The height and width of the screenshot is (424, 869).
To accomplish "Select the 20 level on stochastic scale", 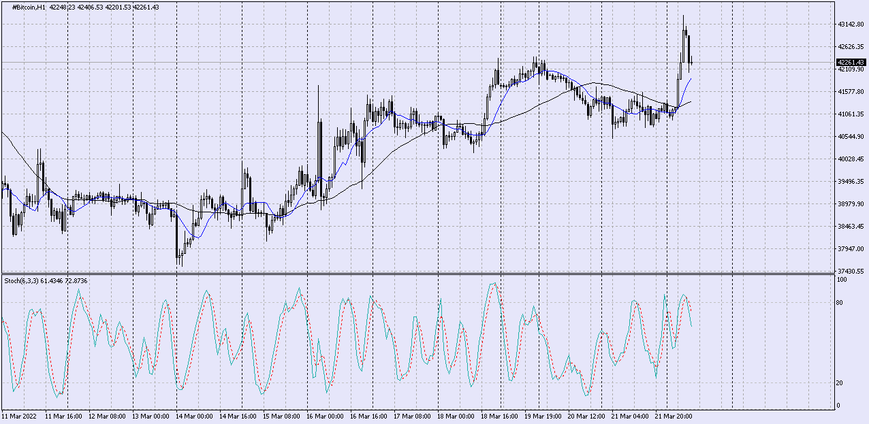I will pyautogui.click(x=840, y=383).
